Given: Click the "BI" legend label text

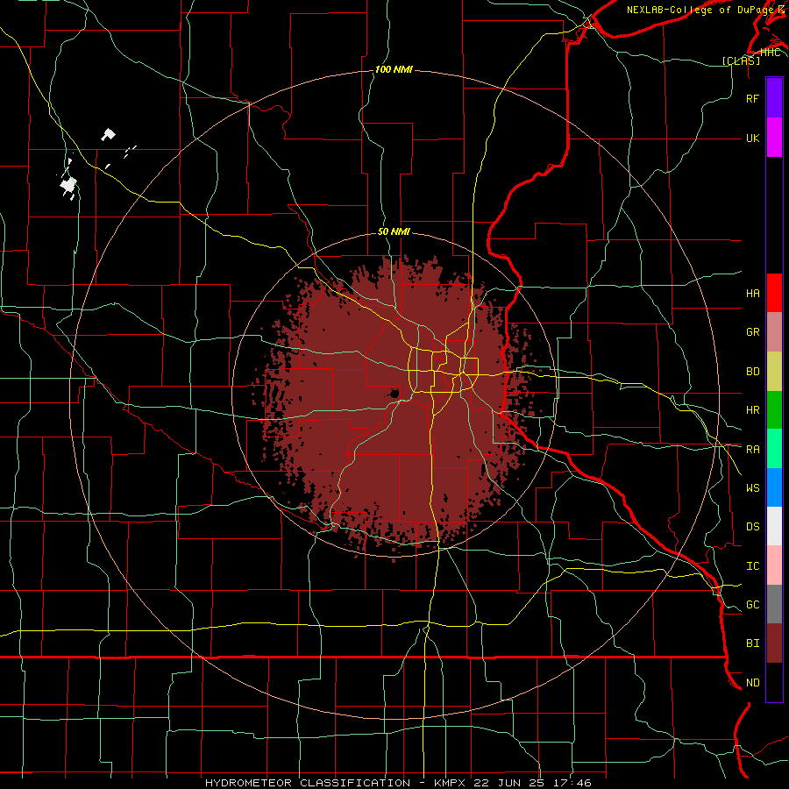Looking at the screenshot, I should tap(752, 643).
